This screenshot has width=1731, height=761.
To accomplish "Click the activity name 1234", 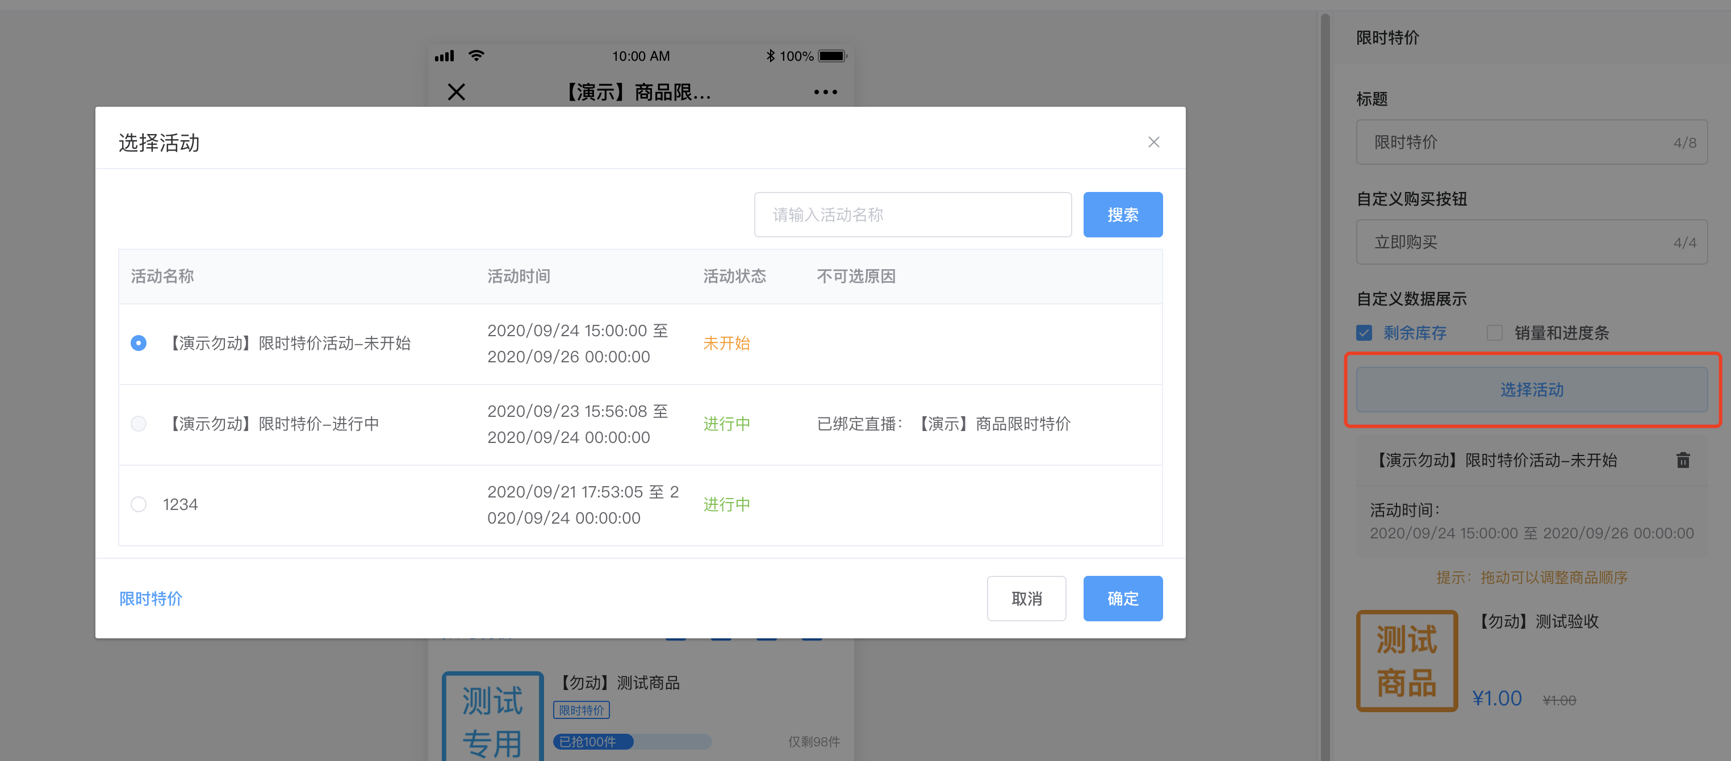I will pyautogui.click(x=180, y=504).
